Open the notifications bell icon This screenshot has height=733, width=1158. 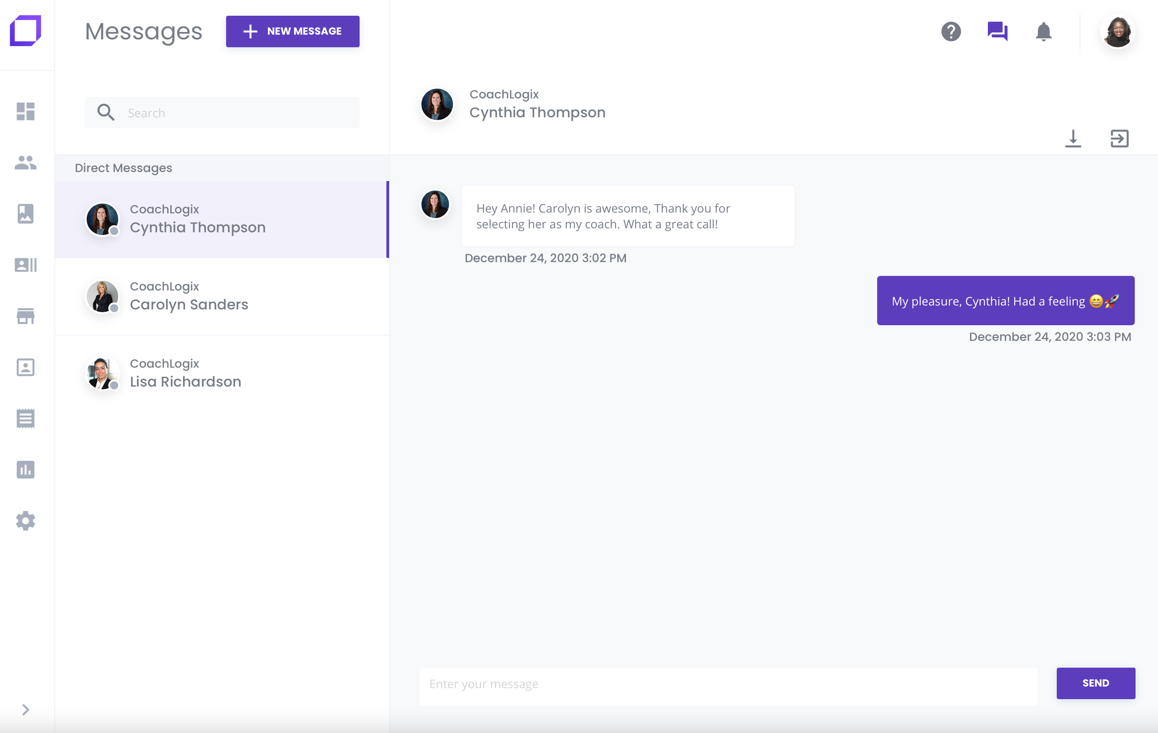1043,32
